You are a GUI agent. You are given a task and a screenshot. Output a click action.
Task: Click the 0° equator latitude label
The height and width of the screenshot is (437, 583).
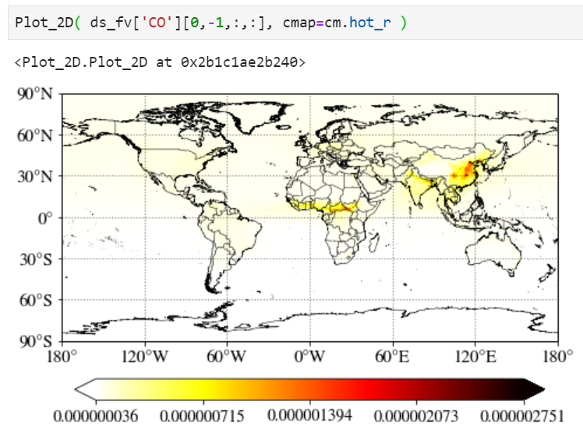(42, 218)
